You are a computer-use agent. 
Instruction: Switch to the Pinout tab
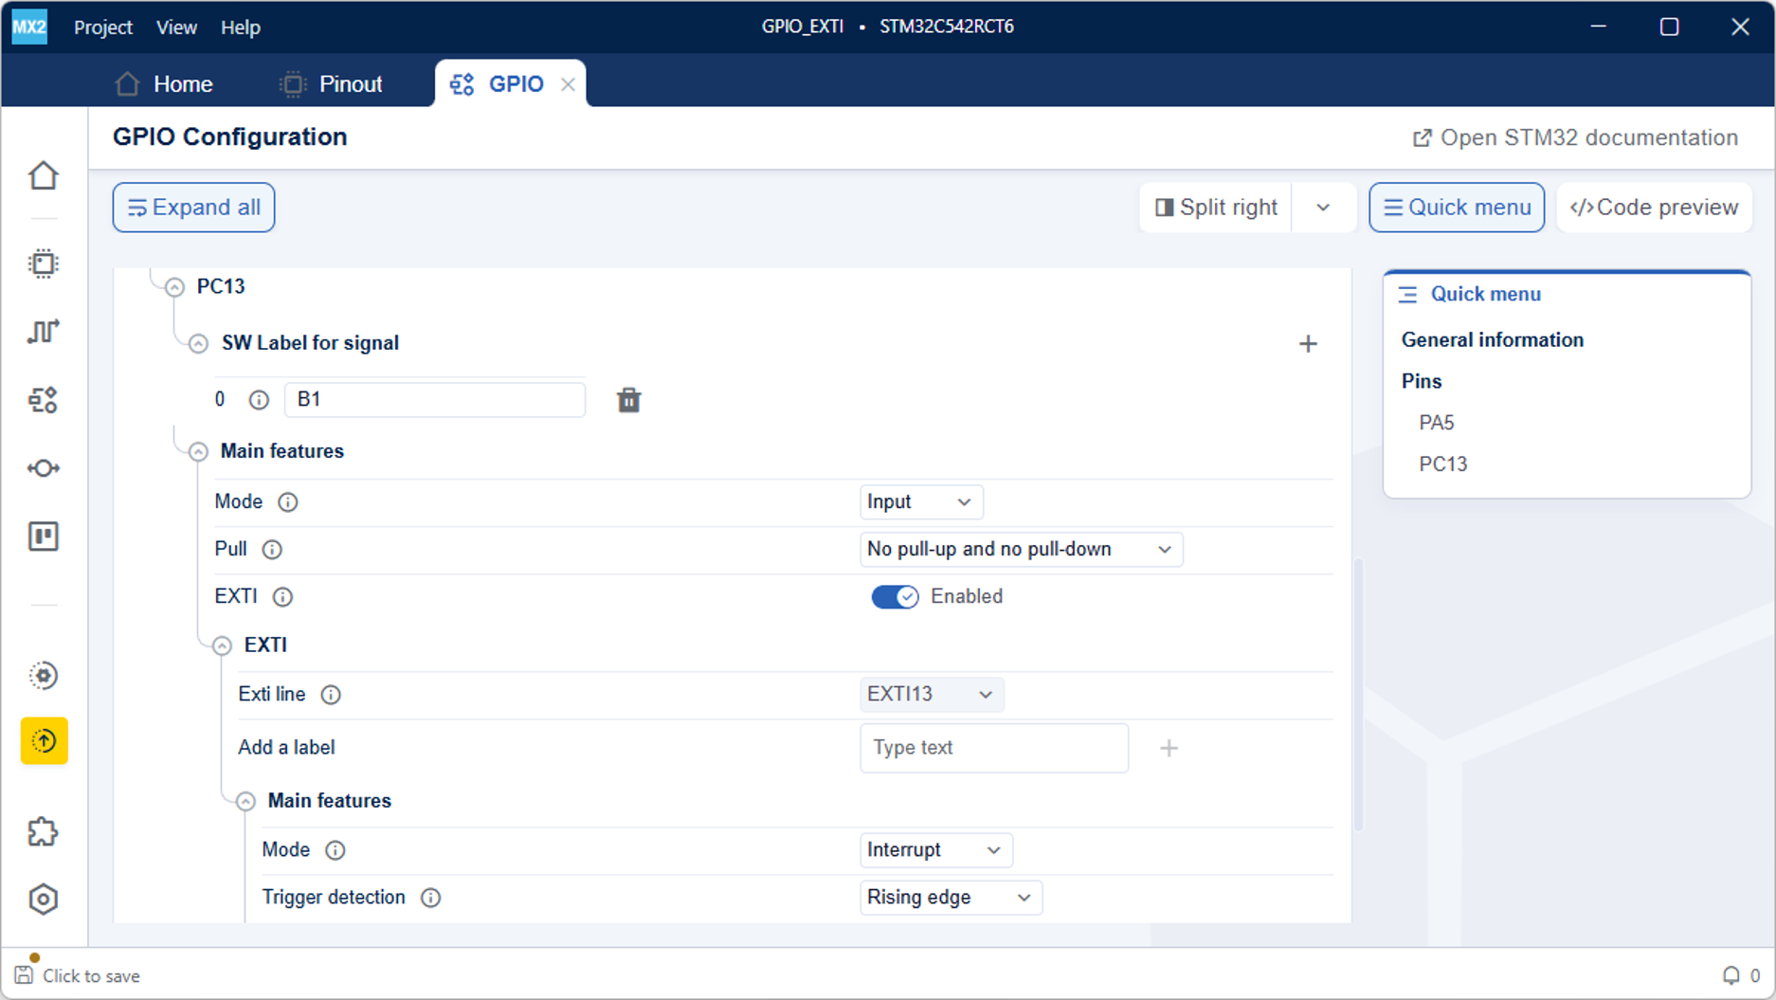[332, 84]
